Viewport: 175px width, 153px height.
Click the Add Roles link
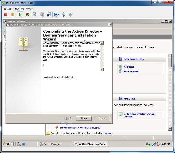coord(129,67)
